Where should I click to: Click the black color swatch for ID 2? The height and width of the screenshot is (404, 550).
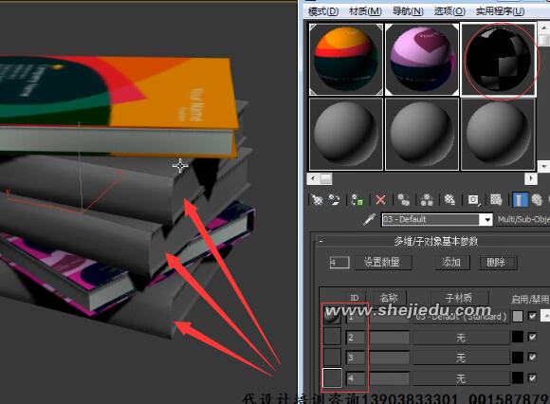[518, 337]
